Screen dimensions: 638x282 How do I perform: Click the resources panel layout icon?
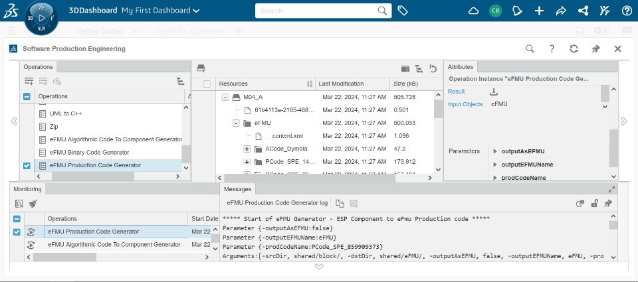(x=405, y=68)
